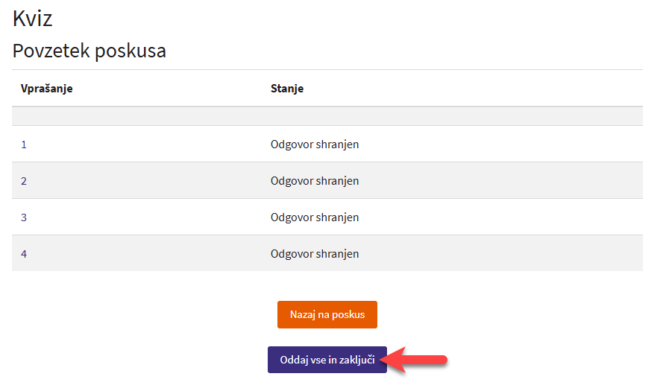Click the orange 'Nazaj na poskus' button
Screen dimensions: 660x391
point(327,314)
